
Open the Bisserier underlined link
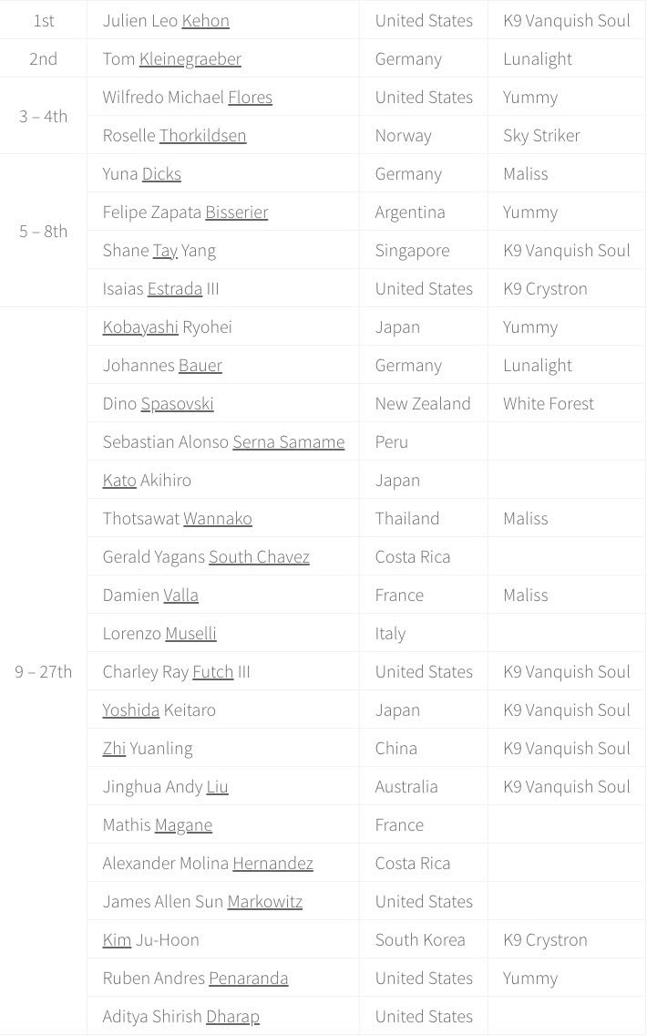(236, 212)
